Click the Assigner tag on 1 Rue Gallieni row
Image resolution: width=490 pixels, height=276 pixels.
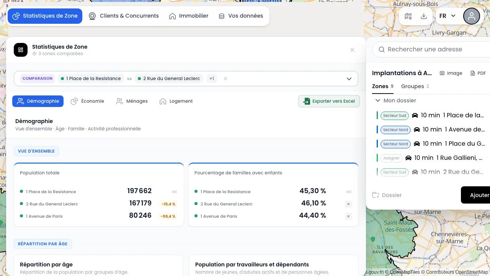click(x=391, y=158)
